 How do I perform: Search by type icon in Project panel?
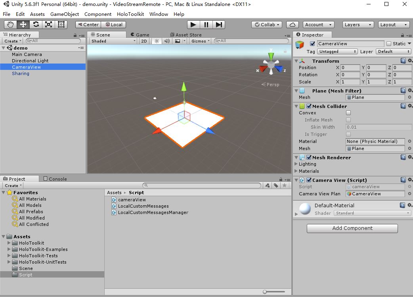[268, 185]
